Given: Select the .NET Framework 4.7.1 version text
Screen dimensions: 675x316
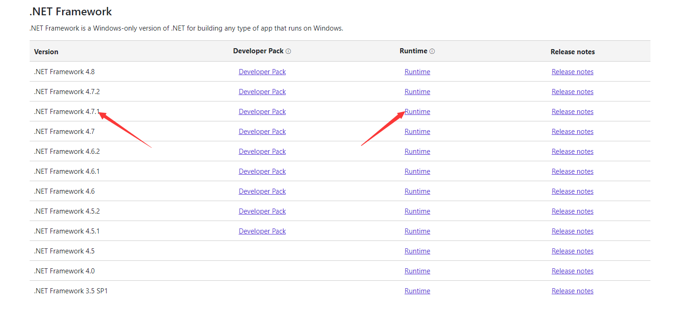Looking at the screenshot, I should click(x=67, y=112).
